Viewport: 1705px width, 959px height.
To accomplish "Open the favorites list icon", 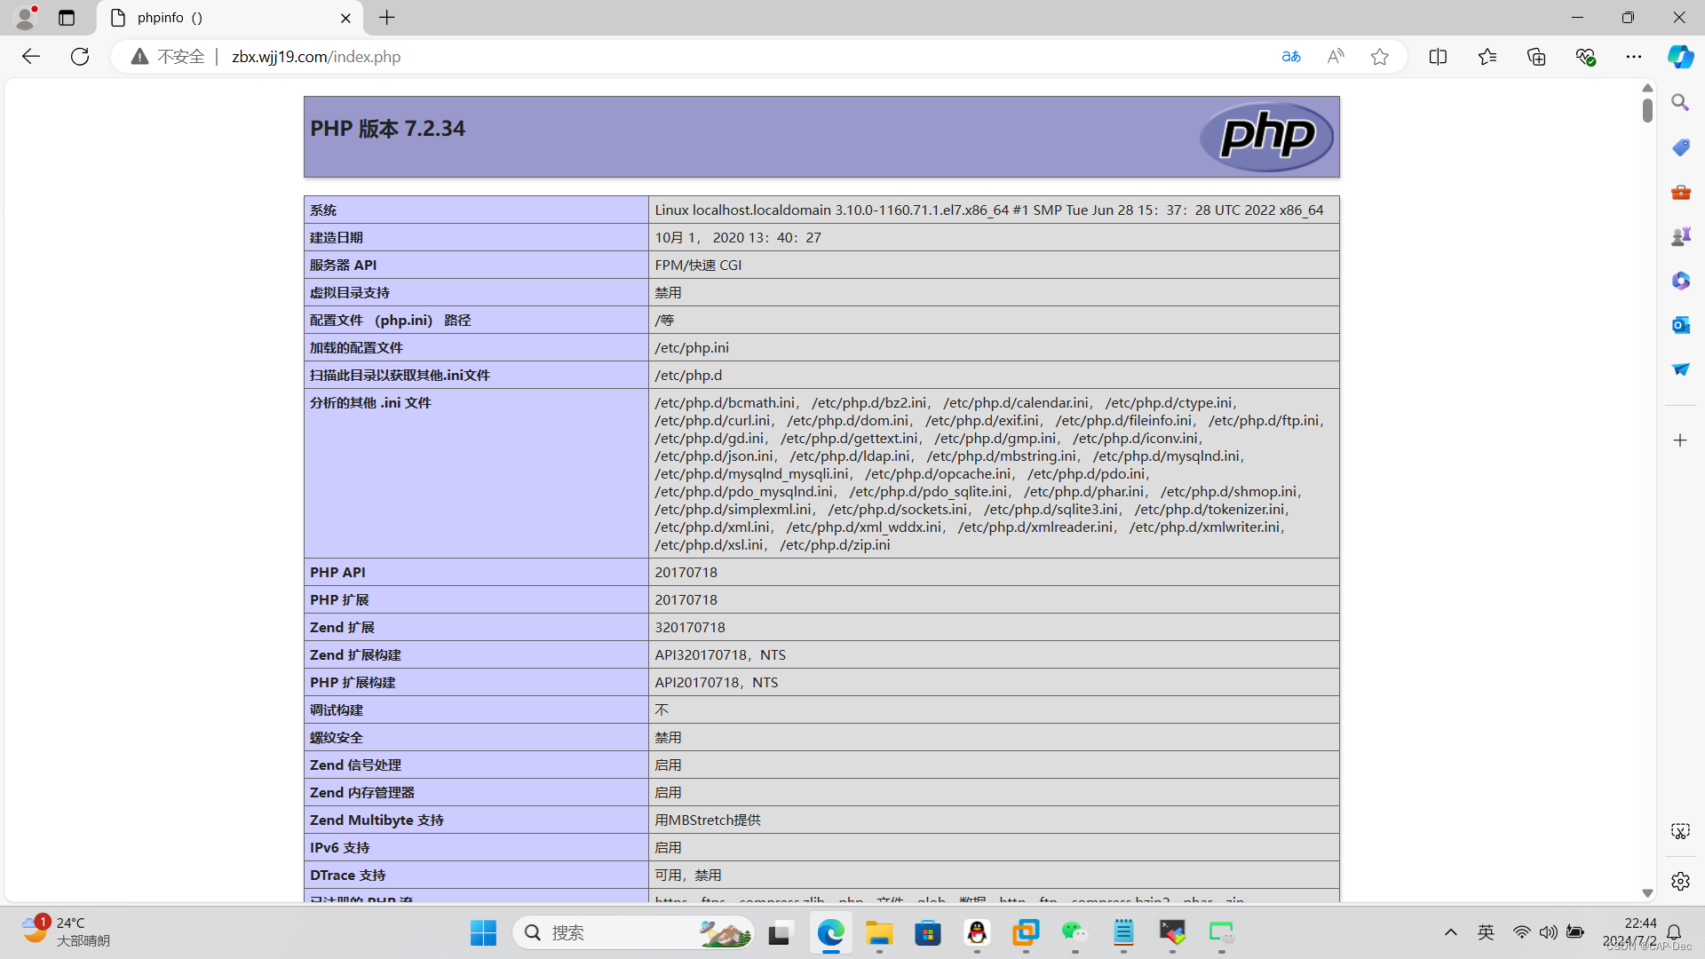I will 1487,57.
